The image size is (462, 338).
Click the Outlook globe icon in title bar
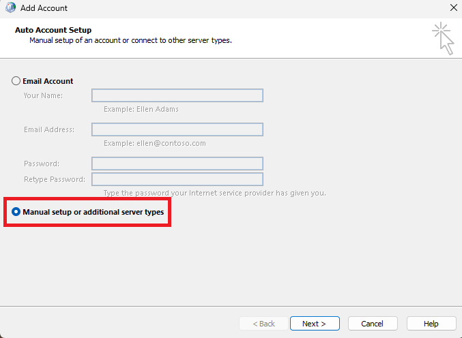tap(11, 7)
